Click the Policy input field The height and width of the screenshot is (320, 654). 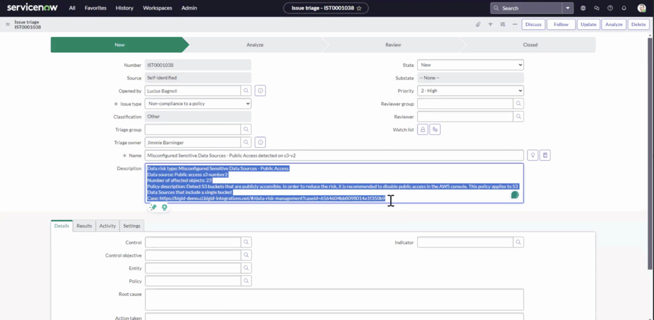click(x=193, y=281)
